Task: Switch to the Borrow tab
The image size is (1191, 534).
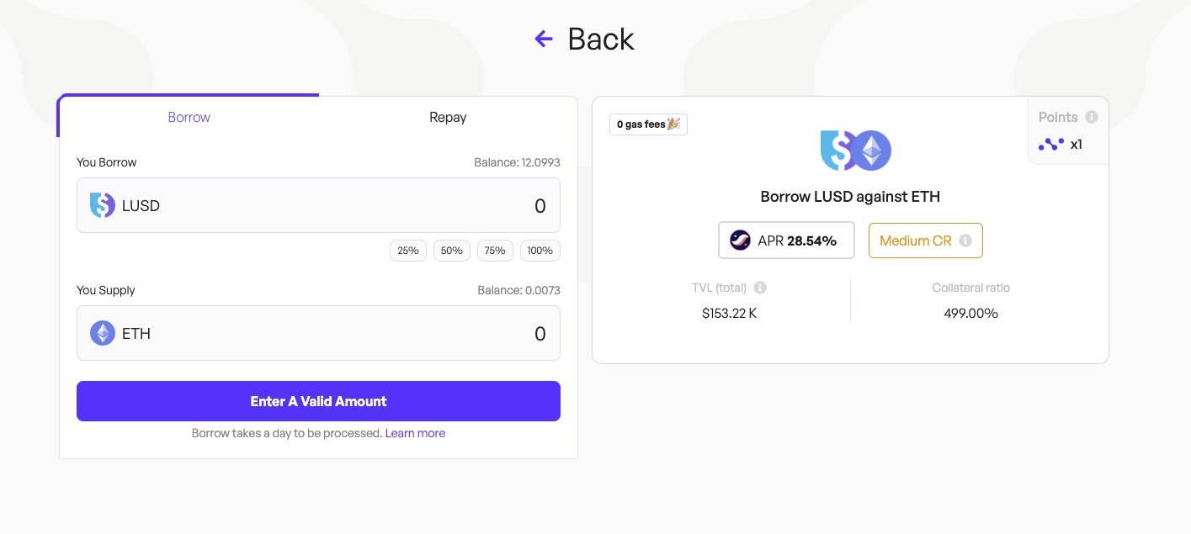Action: (189, 117)
